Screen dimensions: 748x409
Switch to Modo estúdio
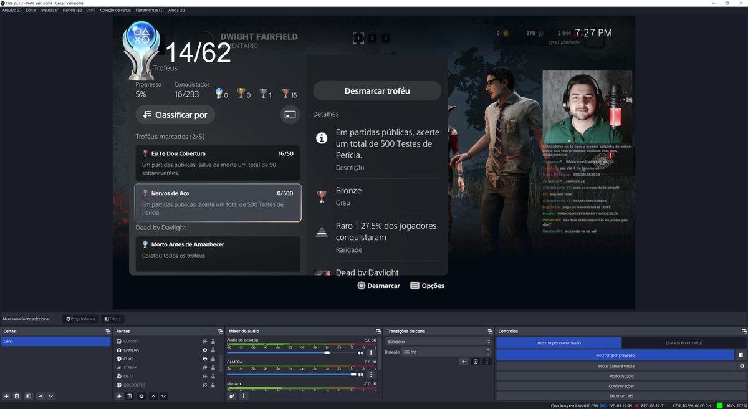[621, 376]
